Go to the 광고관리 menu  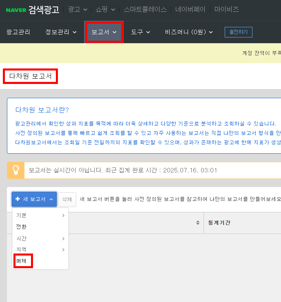click(18, 32)
